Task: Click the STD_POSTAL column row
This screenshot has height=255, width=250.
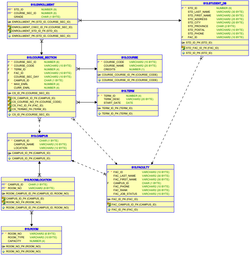Action: 215,30
